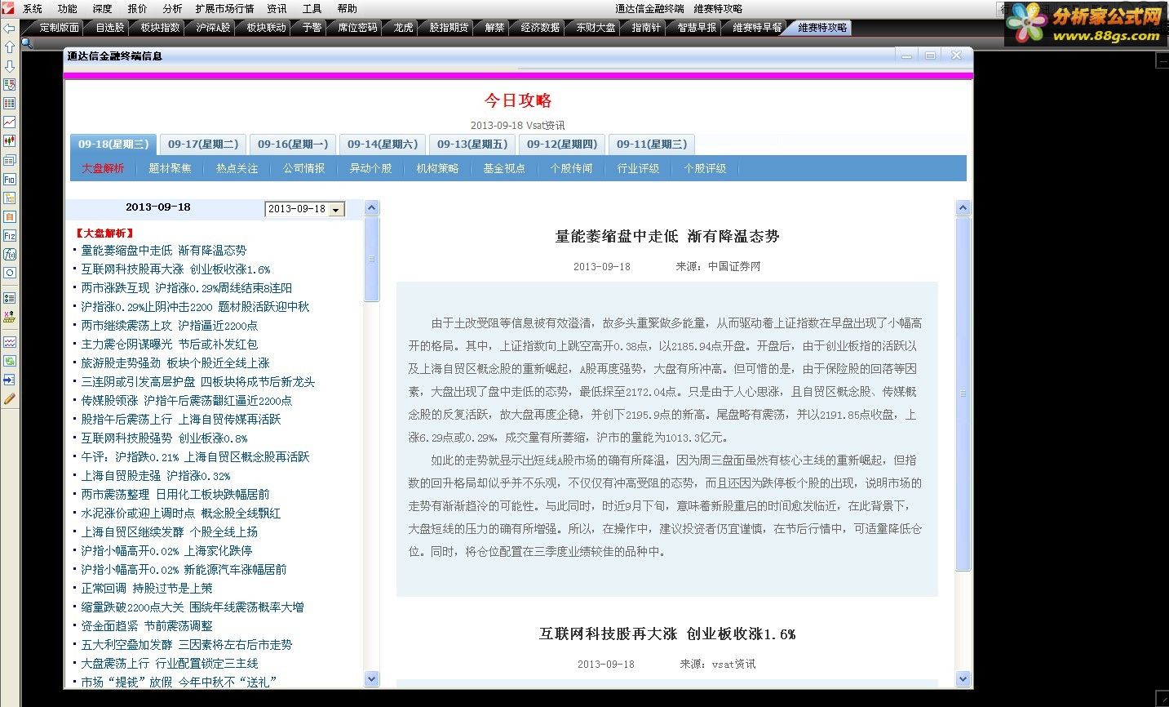Open the quote table grid icon in sidebar
The width and height of the screenshot is (1169, 707).
pos(10,104)
